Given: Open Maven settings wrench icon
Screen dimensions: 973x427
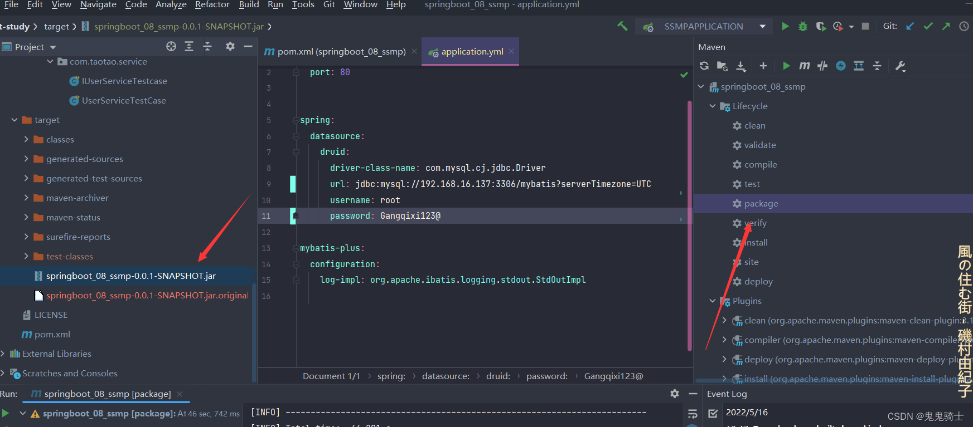Looking at the screenshot, I should [900, 66].
